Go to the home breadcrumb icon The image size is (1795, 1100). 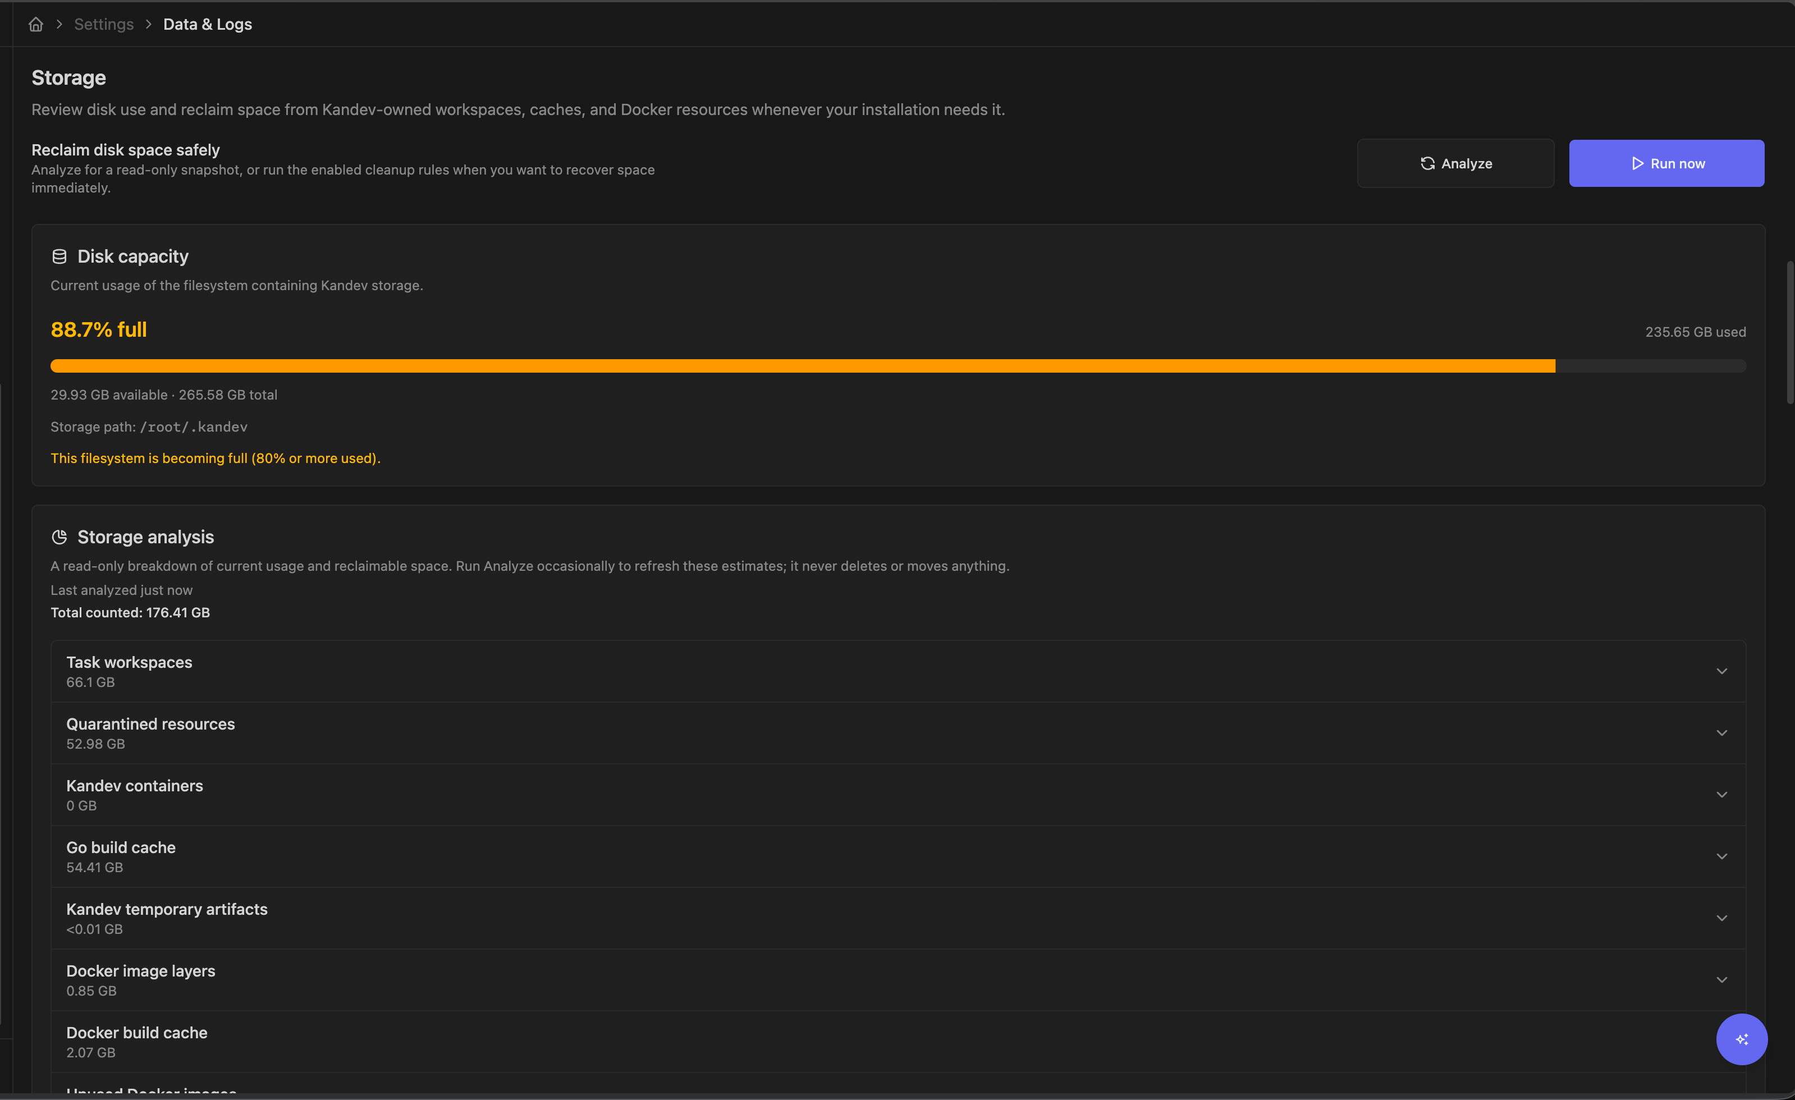click(36, 24)
